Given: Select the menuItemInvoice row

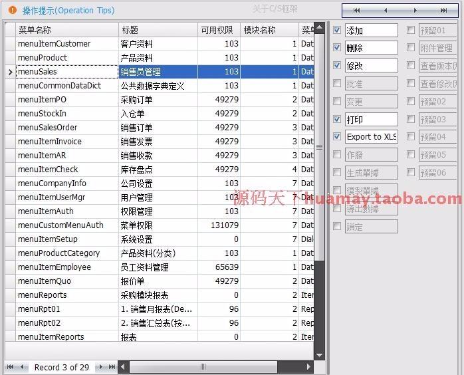Looking at the screenshot, I should 160,142.
